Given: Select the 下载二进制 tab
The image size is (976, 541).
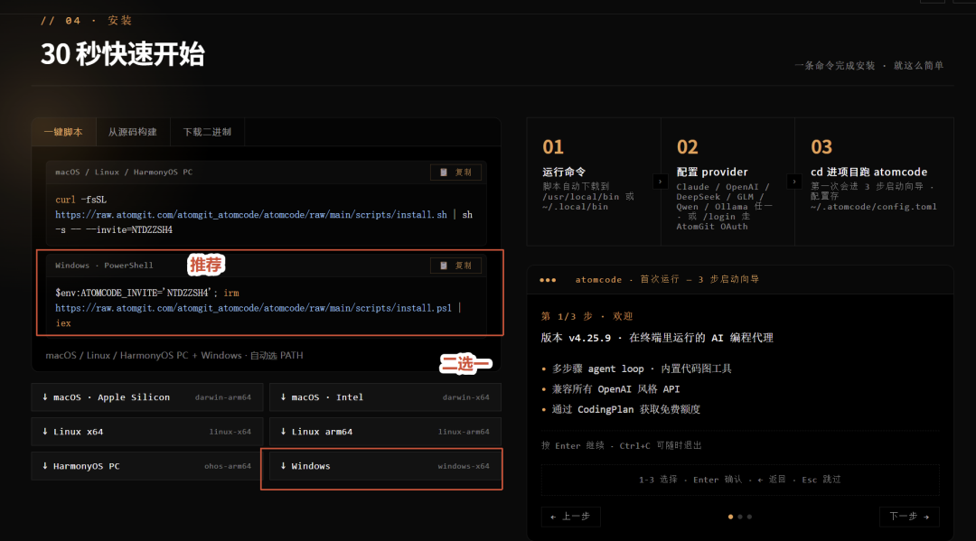Looking at the screenshot, I should point(207,132).
